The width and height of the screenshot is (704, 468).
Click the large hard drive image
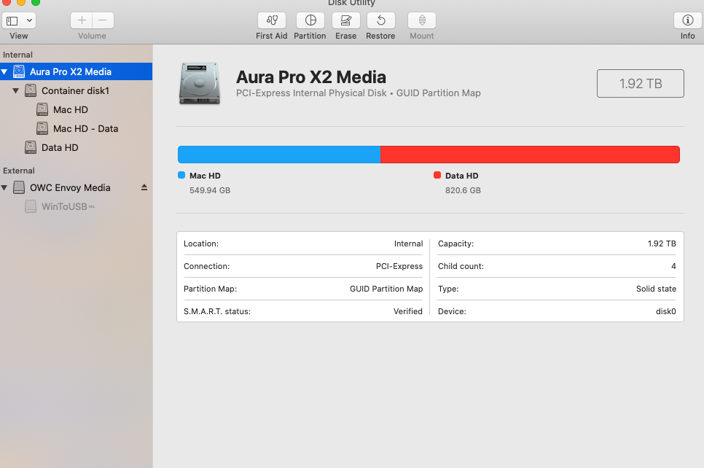tap(200, 84)
